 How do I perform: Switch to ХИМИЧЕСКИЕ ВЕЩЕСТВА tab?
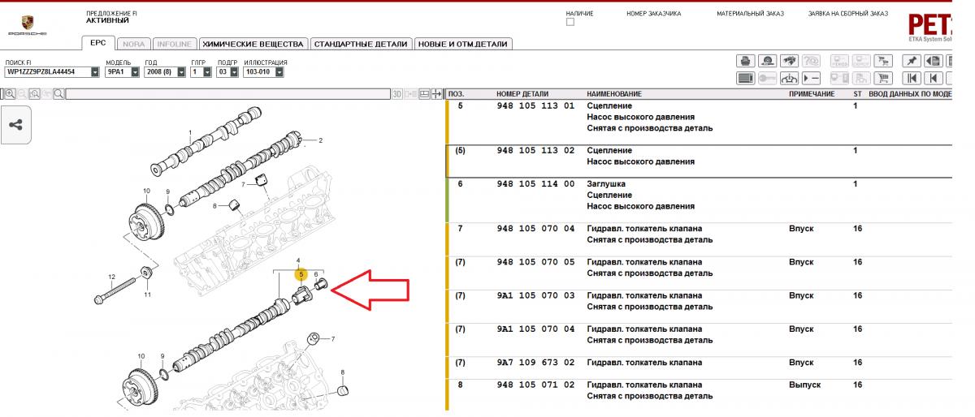point(253,44)
